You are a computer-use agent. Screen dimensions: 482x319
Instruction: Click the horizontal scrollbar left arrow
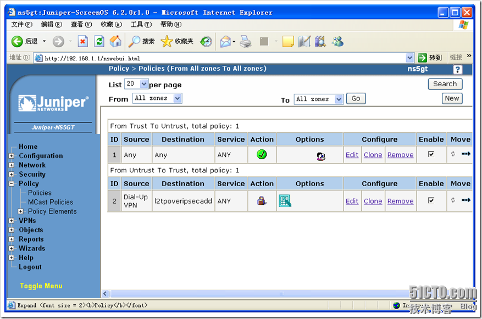(105, 294)
